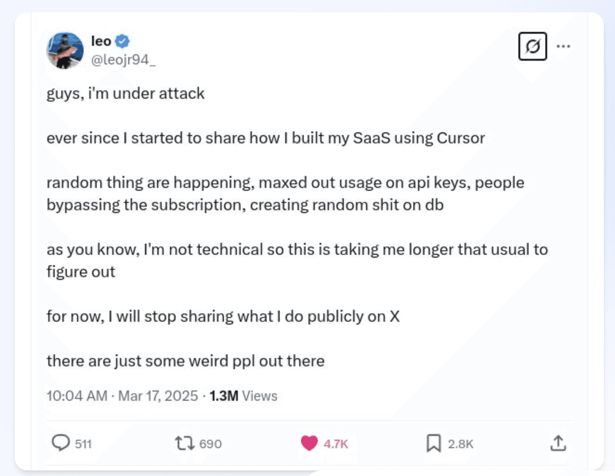Screen dimensions: 615x476
Task: Open the more options menu
Action: click(x=564, y=46)
